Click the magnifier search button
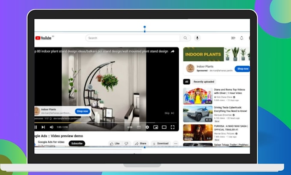This screenshot has width=291, height=175. click(x=185, y=38)
